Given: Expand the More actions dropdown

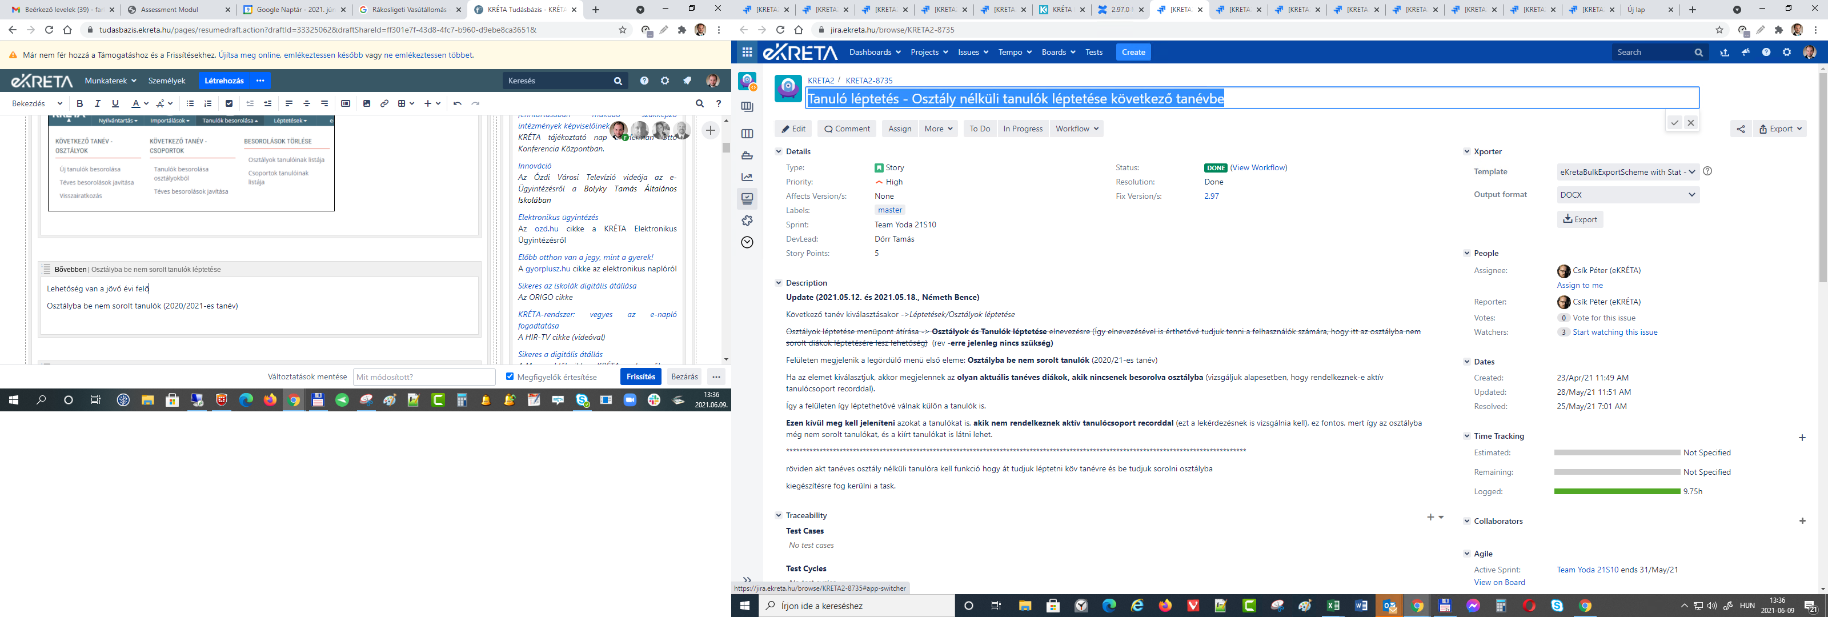Looking at the screenshot, I should [938, 129].
